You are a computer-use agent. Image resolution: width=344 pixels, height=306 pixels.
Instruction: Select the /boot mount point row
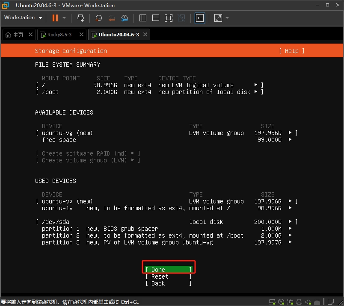pos(149,92)
